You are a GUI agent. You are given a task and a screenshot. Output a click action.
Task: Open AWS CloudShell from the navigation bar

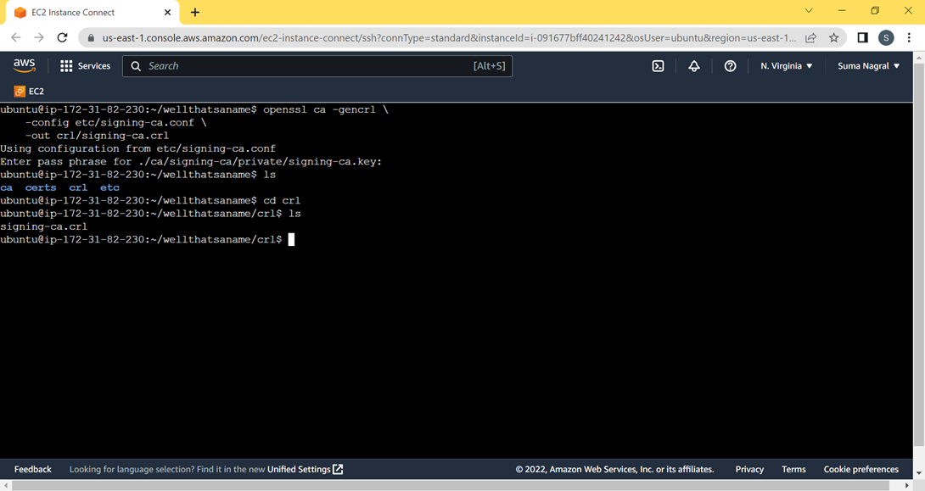pos(658,65)
